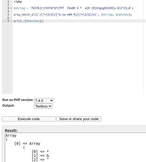Click the regex pattern string on line 5
146x162 pixels.
pyautogui.click(x=68, y=15)
